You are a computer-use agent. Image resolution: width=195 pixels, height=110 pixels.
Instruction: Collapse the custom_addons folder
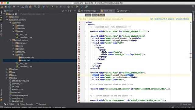pos(7,20)
